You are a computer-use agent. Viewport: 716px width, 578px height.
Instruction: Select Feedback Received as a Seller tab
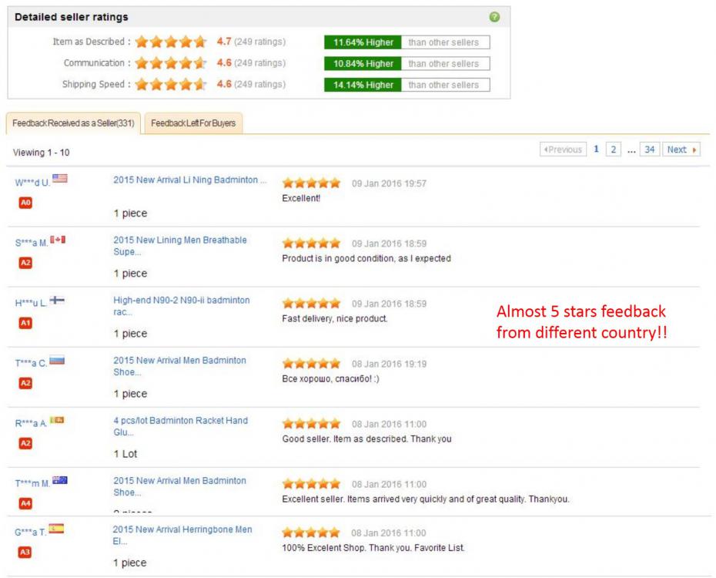click(x=73, y=123)
